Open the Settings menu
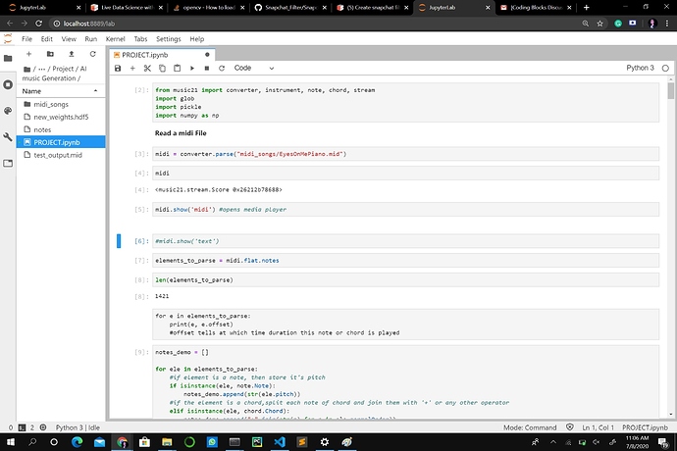The width and height of the screenshot is (677, 451). (x=168, y=38)
